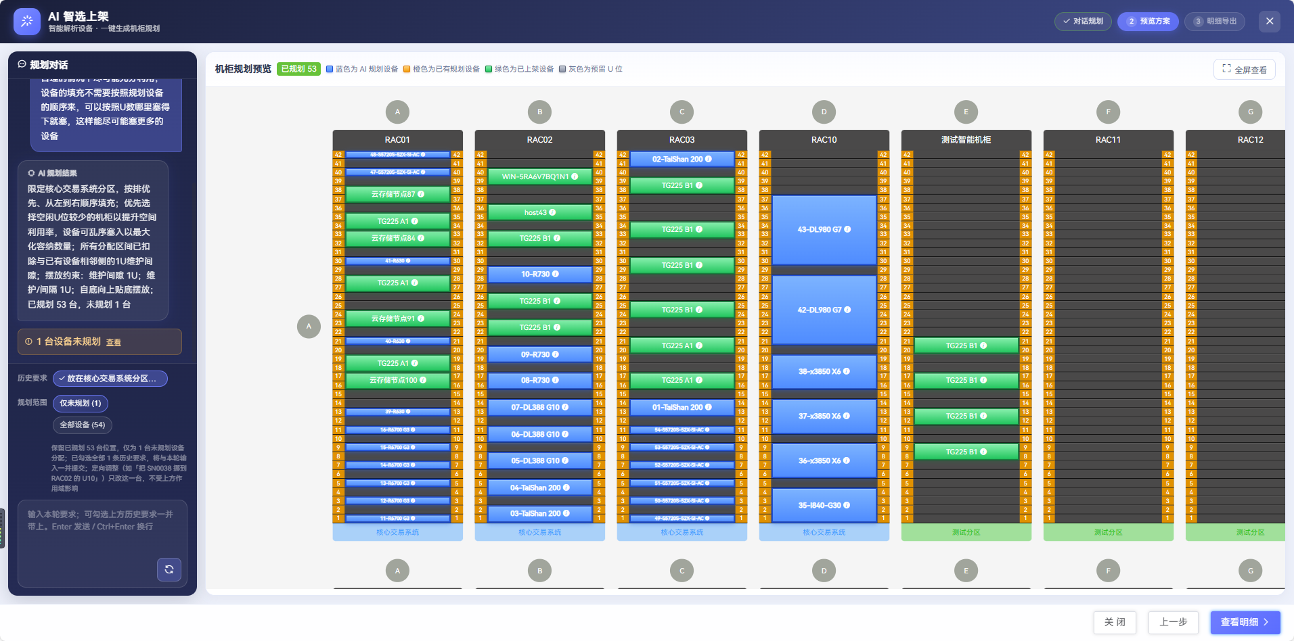
Task: Click the info icon on host43
Action: click(x=552, y=212)
